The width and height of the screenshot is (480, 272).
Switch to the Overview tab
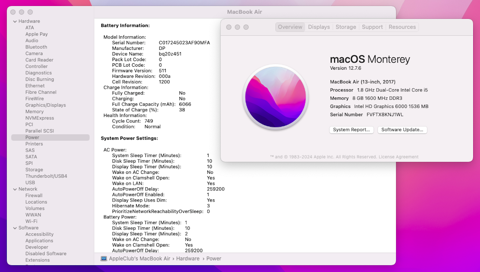click(290, 27)
